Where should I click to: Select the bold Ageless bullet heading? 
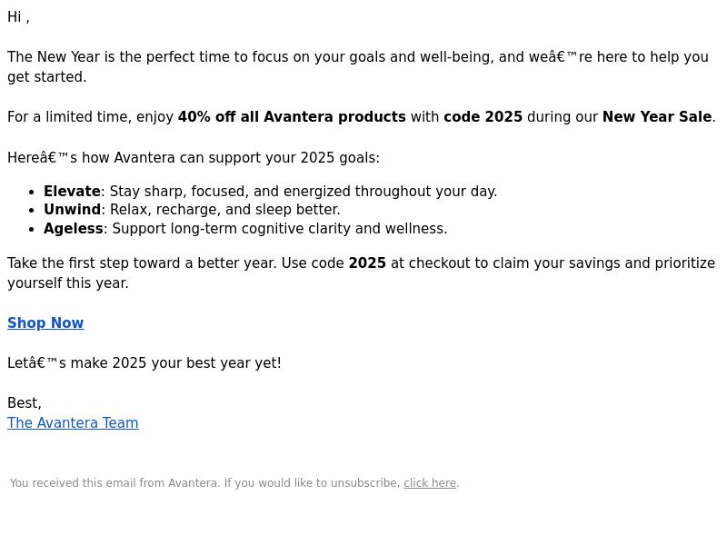74,229
